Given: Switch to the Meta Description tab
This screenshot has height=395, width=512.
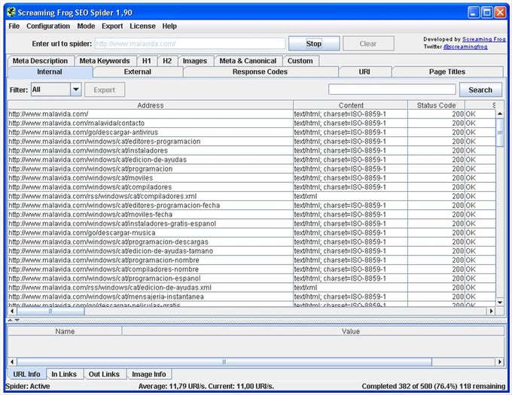Looking at the screenshot, I should tap(40, 61).
